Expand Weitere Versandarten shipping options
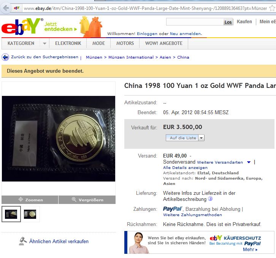Viewport: 276px width, 258px height. [249, 162]
